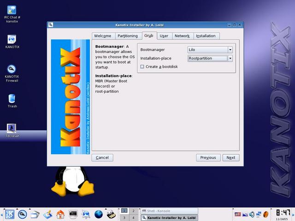Screen dimensions: 295x221
Task: Open the installer window menu icon in the title bar
Action: tap(51, 24)
